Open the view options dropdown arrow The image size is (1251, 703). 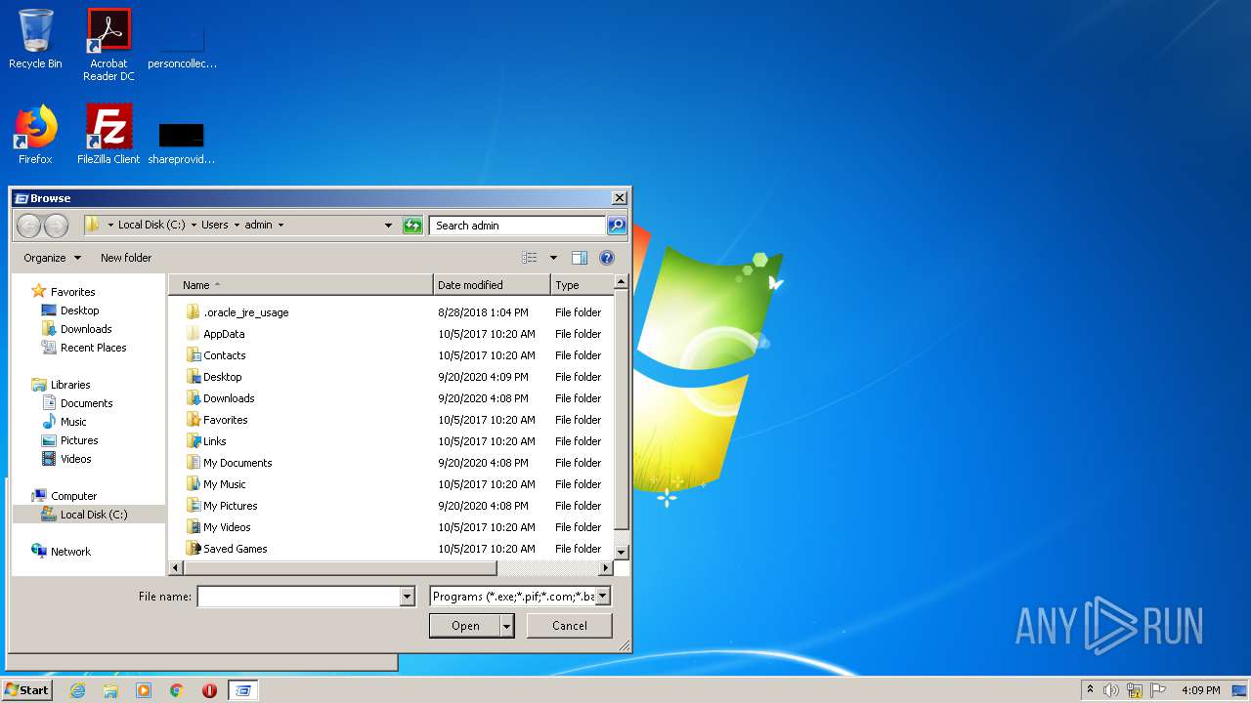[x=553, y=258]
